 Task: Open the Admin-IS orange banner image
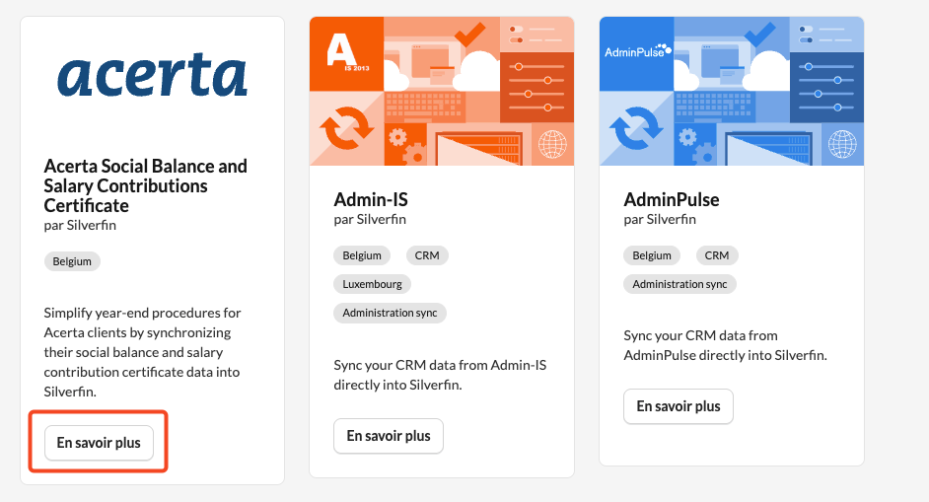coord(442,92)
